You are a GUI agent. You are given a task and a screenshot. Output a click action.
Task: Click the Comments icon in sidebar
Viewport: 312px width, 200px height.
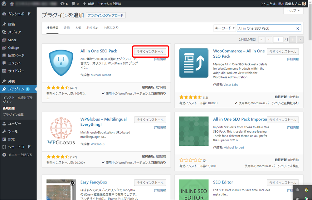pos(4,63)
